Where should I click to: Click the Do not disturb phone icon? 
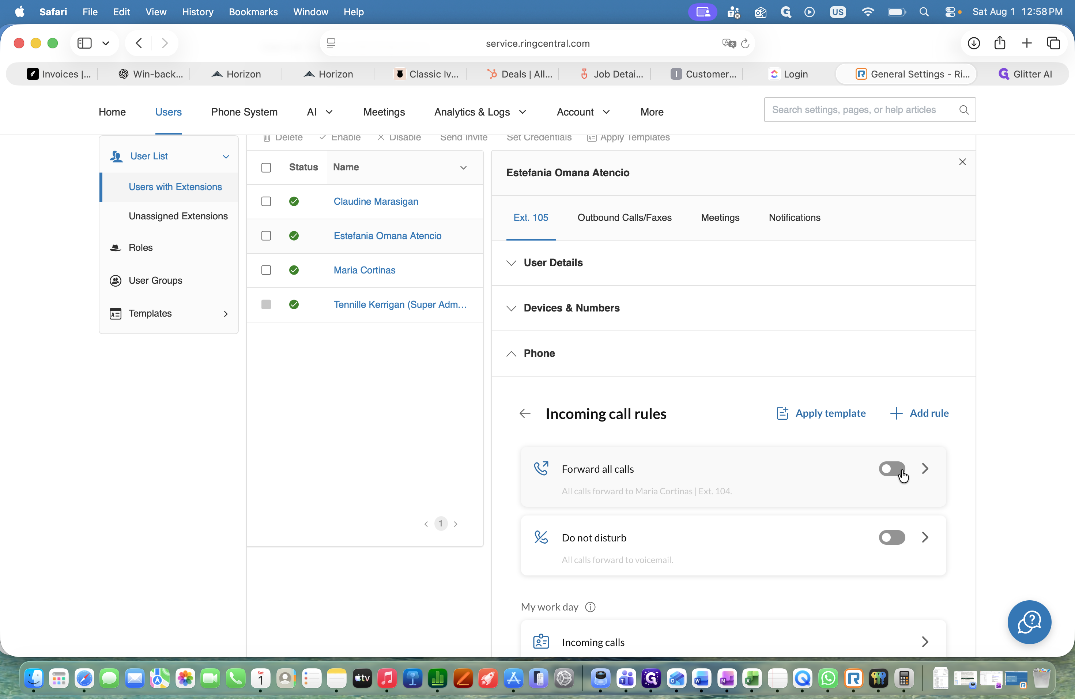[541, 537]
